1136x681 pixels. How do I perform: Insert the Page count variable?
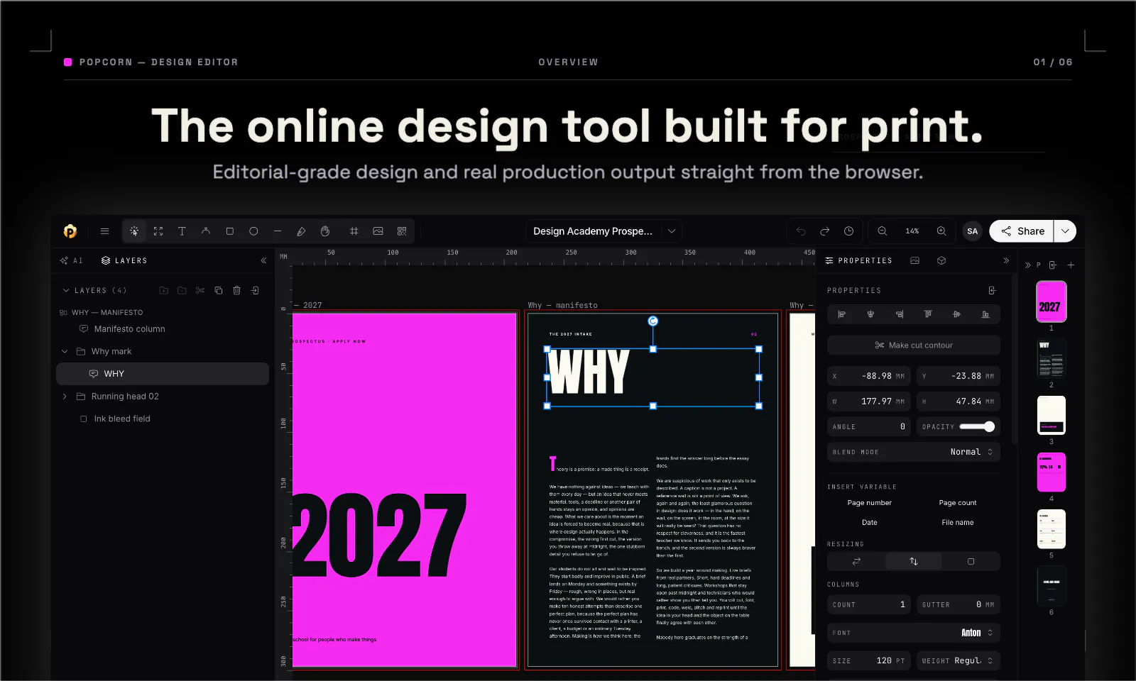[x=958, y=503]
